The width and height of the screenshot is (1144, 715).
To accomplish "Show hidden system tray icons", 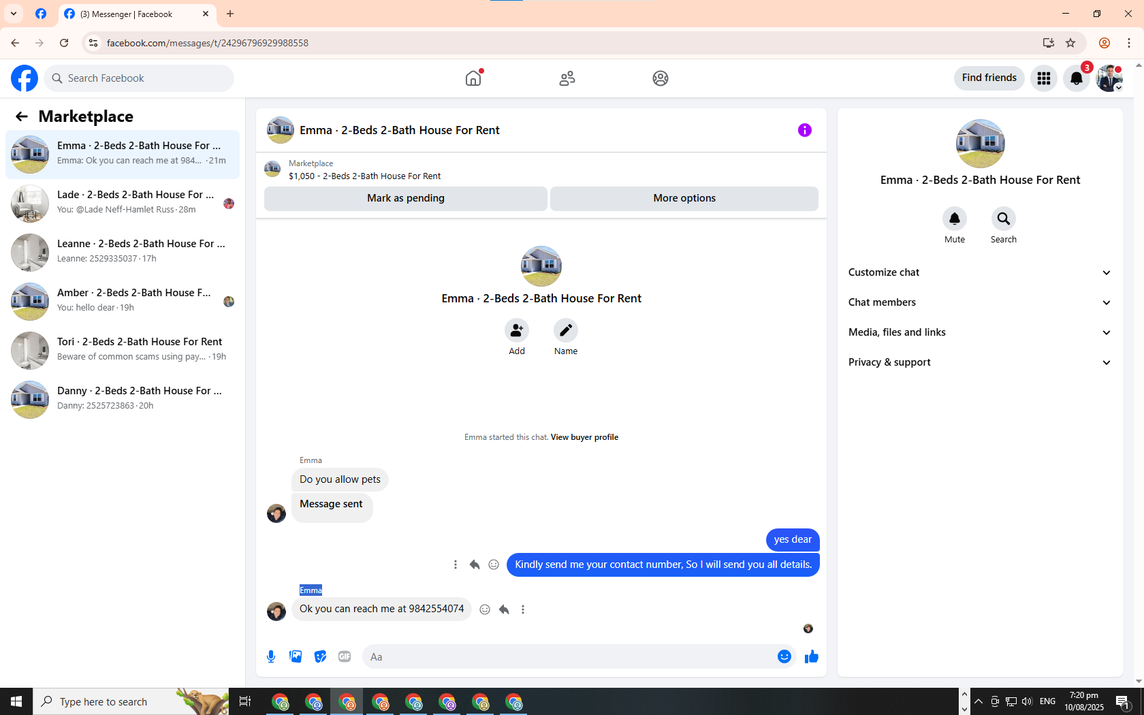I will click(979, 701).
